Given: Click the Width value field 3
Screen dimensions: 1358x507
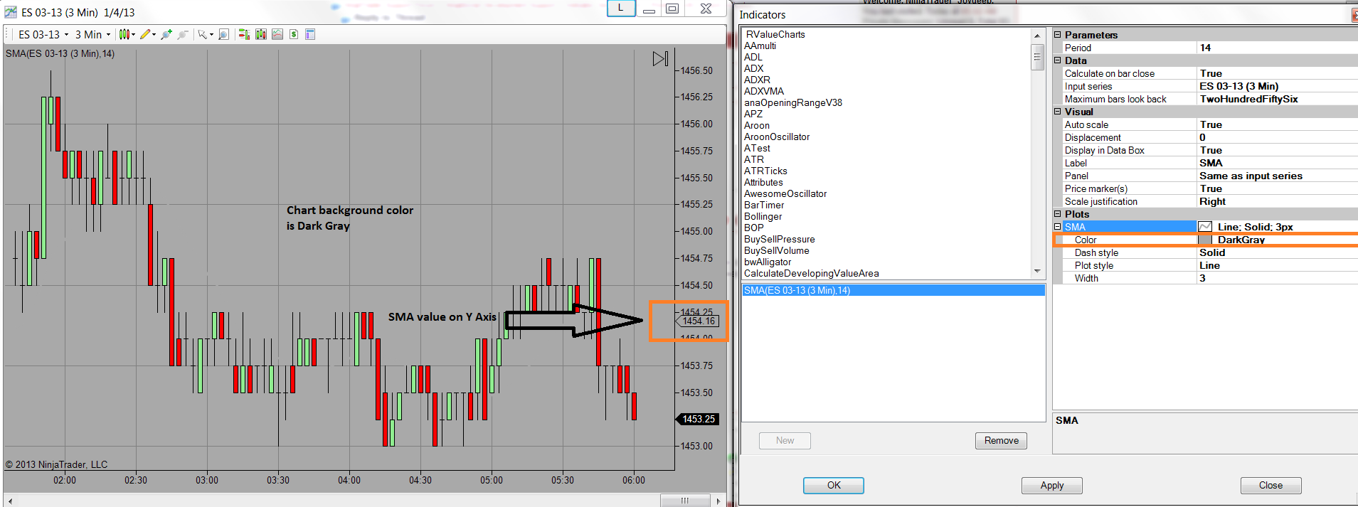Looking at the screenshot, I should click(1278, 278).
